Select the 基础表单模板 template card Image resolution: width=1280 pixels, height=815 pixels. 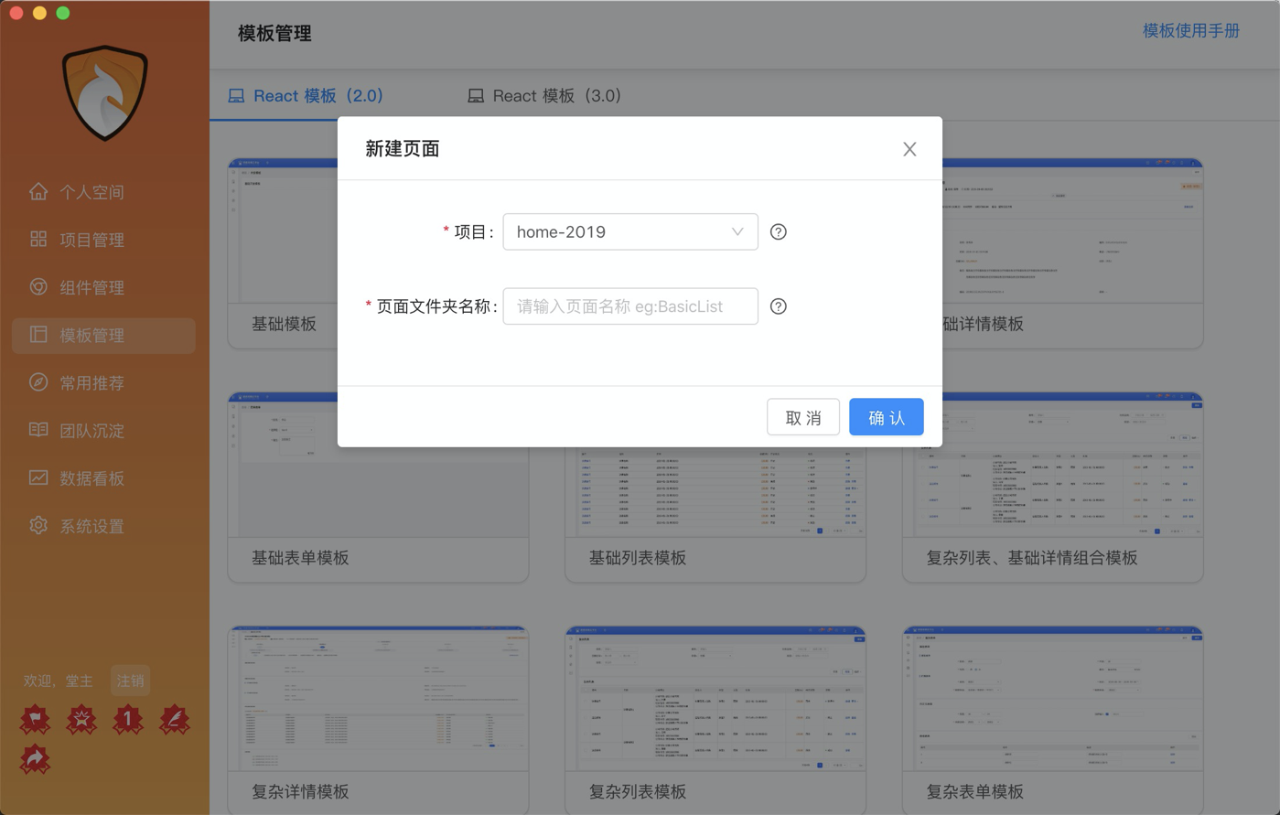378,487
